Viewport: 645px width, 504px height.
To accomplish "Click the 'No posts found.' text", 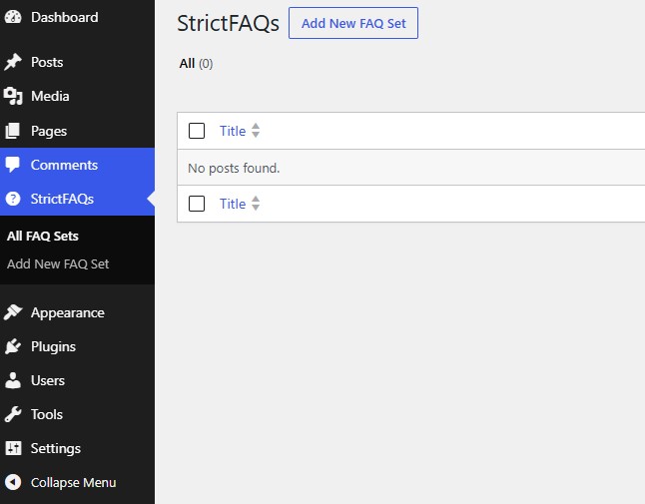I will [234, 168].
